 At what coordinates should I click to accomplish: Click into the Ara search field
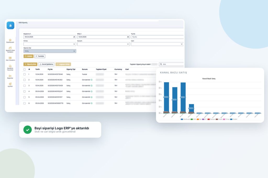tap(171, 64)
